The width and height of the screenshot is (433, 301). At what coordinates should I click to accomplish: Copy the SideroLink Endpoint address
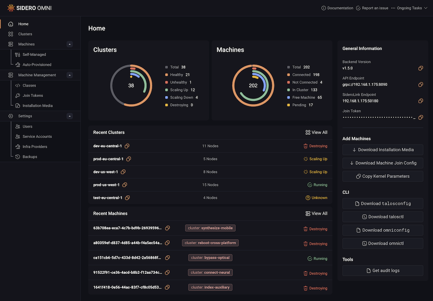tap(420, 101)
